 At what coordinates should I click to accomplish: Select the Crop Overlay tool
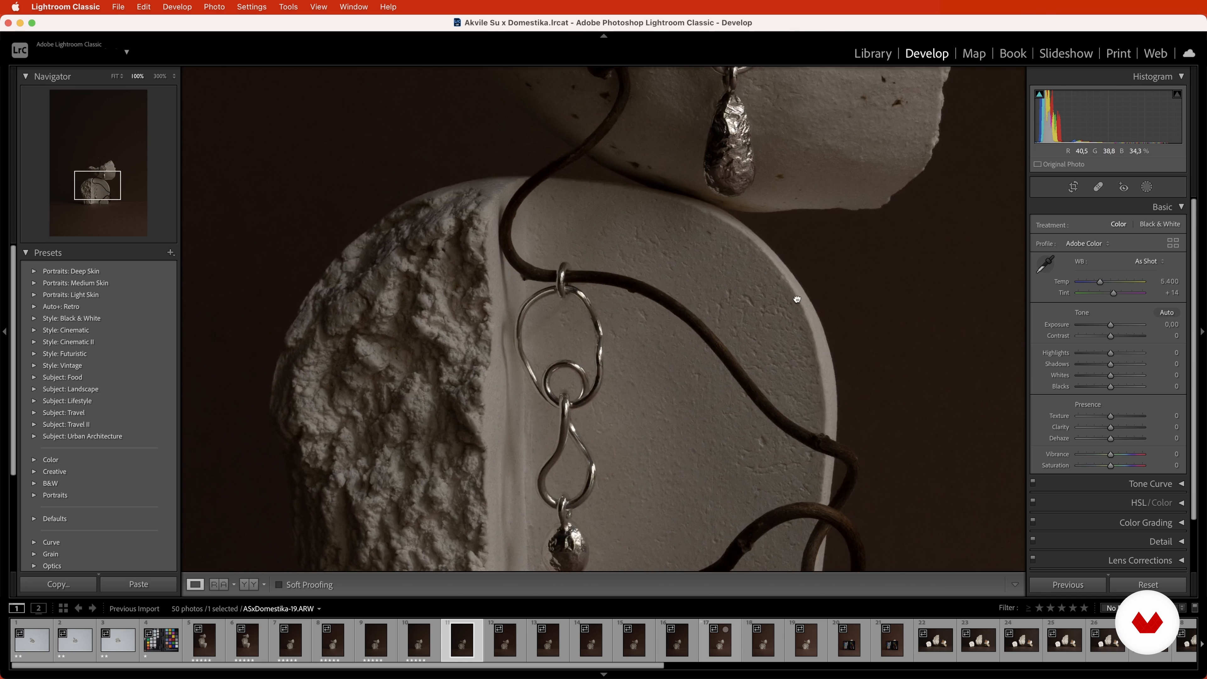point(1073,187)
